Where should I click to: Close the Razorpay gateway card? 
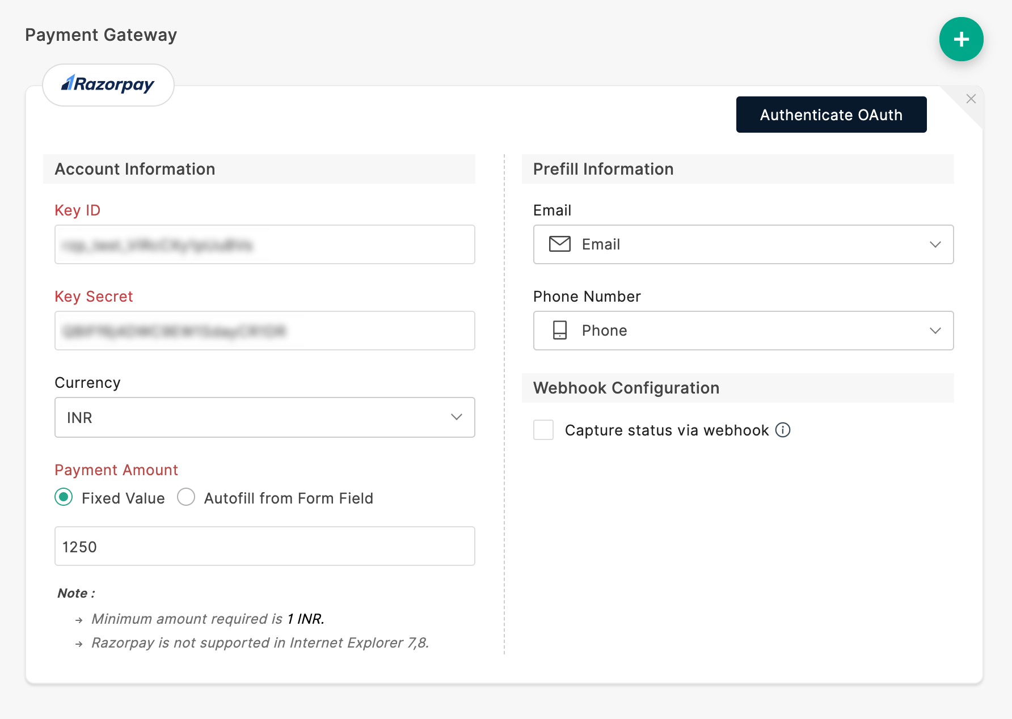point(971,99)
